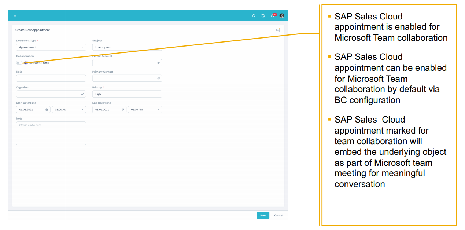
Task: Open Parent Account value help icon
Action: pyautogui.click(x=158, y=63)
